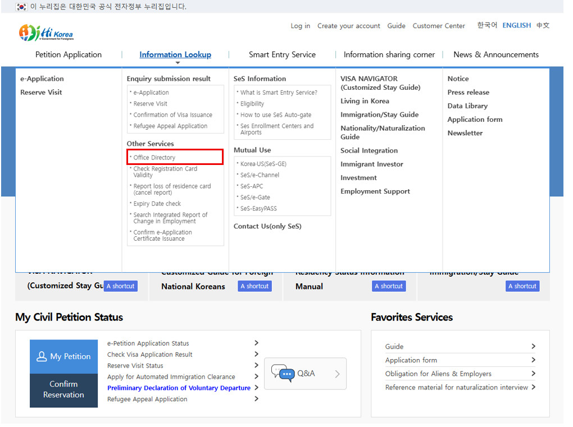Click arrow beside Reference material for naturalization interview
573x427 pixels.
(x=533, y=387)
